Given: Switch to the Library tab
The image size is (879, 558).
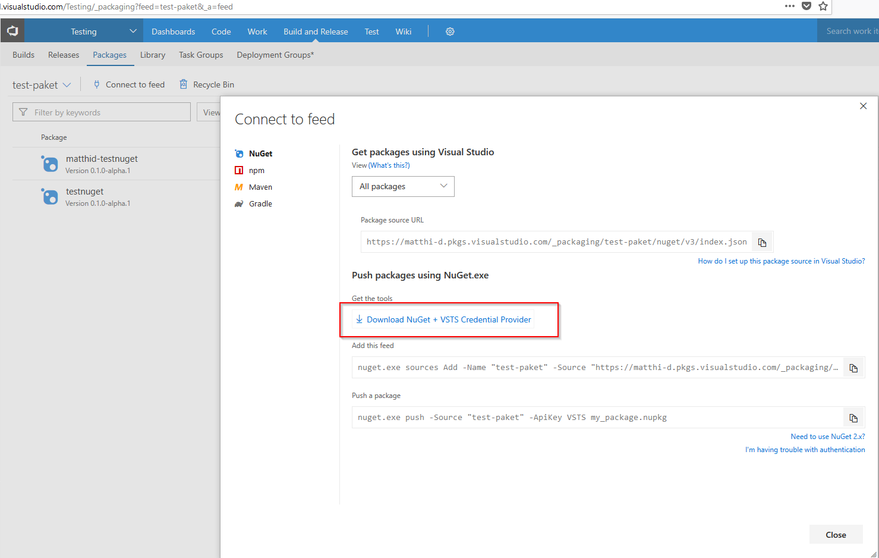Looking at the screenshot, I should 153,55.
